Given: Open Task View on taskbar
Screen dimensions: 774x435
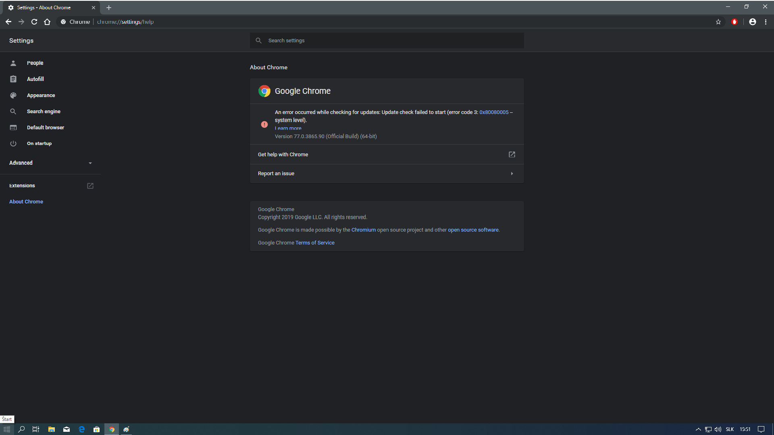Looking at the screenshot, I should point(36,429).
